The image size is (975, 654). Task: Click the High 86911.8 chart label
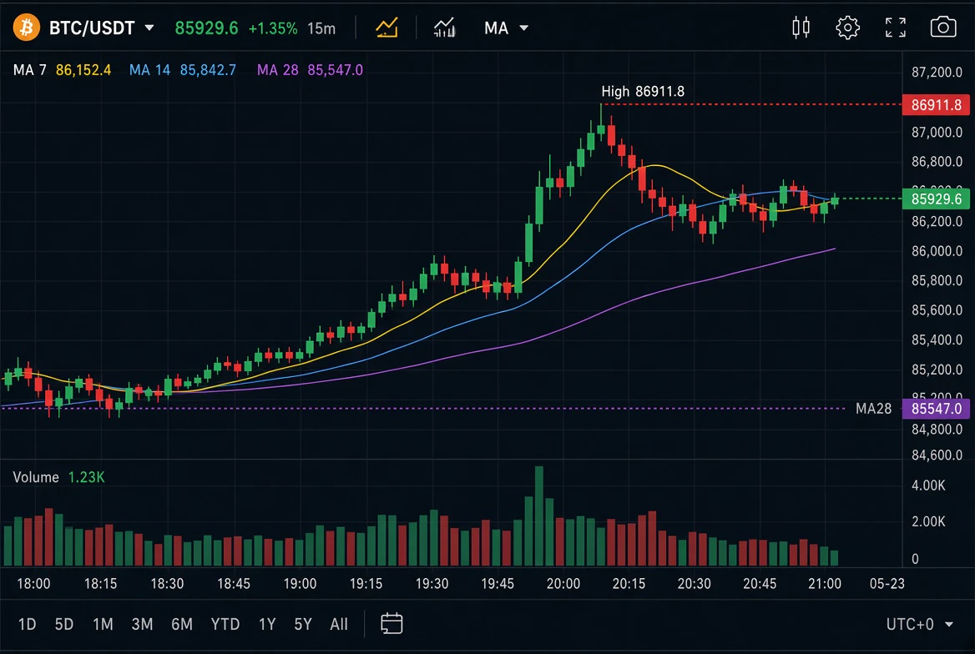point(643,92)
